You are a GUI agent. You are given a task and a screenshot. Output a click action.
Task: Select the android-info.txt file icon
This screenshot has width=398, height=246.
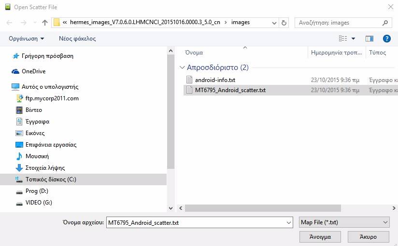[189, 80]
